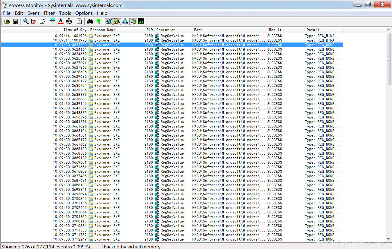Open the Filter dialog via the funnel icon
The image size is (392, 249).
point(53,21)
